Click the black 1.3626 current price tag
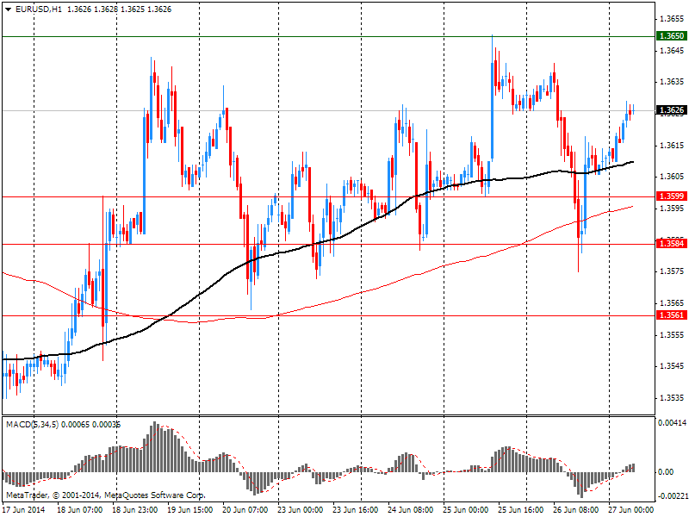This screenshot has height=517, width=689. [x=671, y=110]
